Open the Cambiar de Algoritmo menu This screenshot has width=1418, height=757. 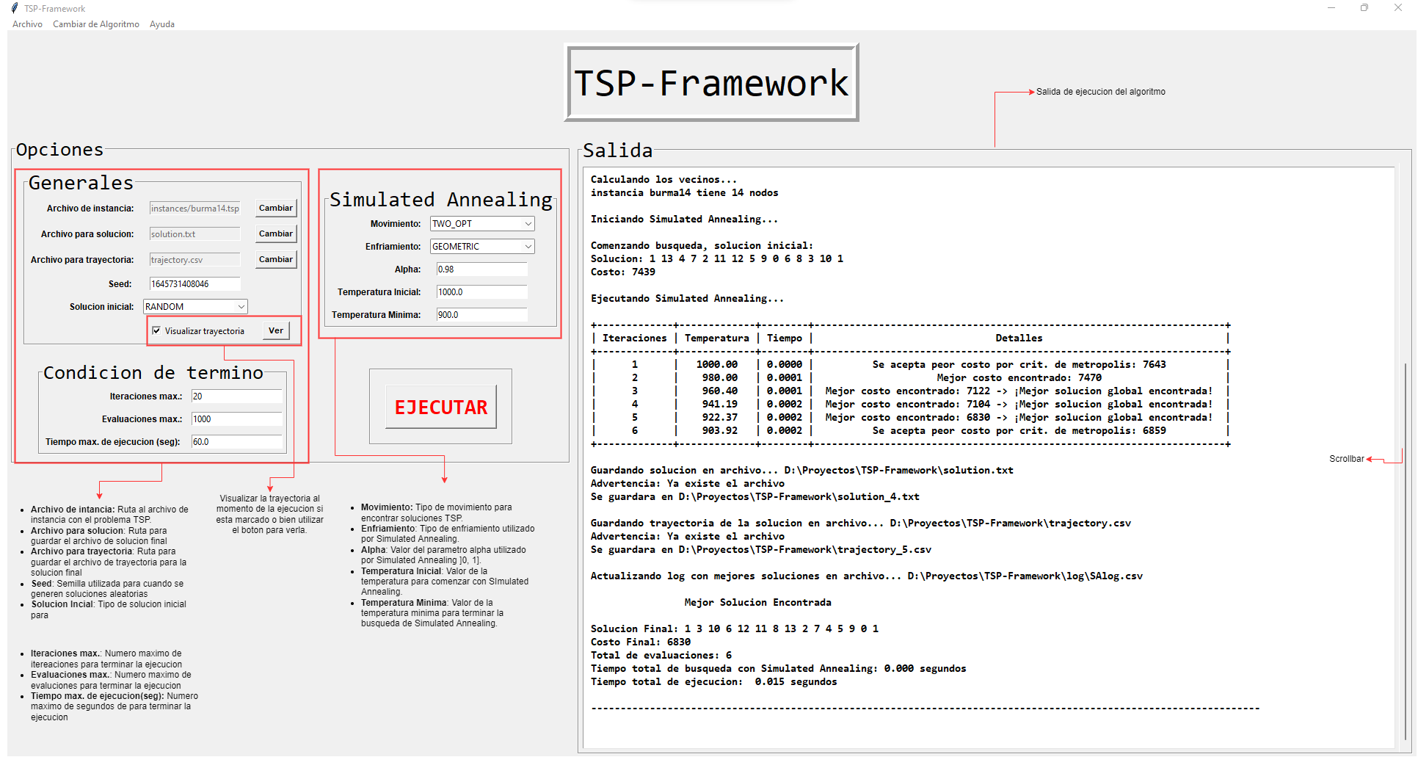(95, 23)
